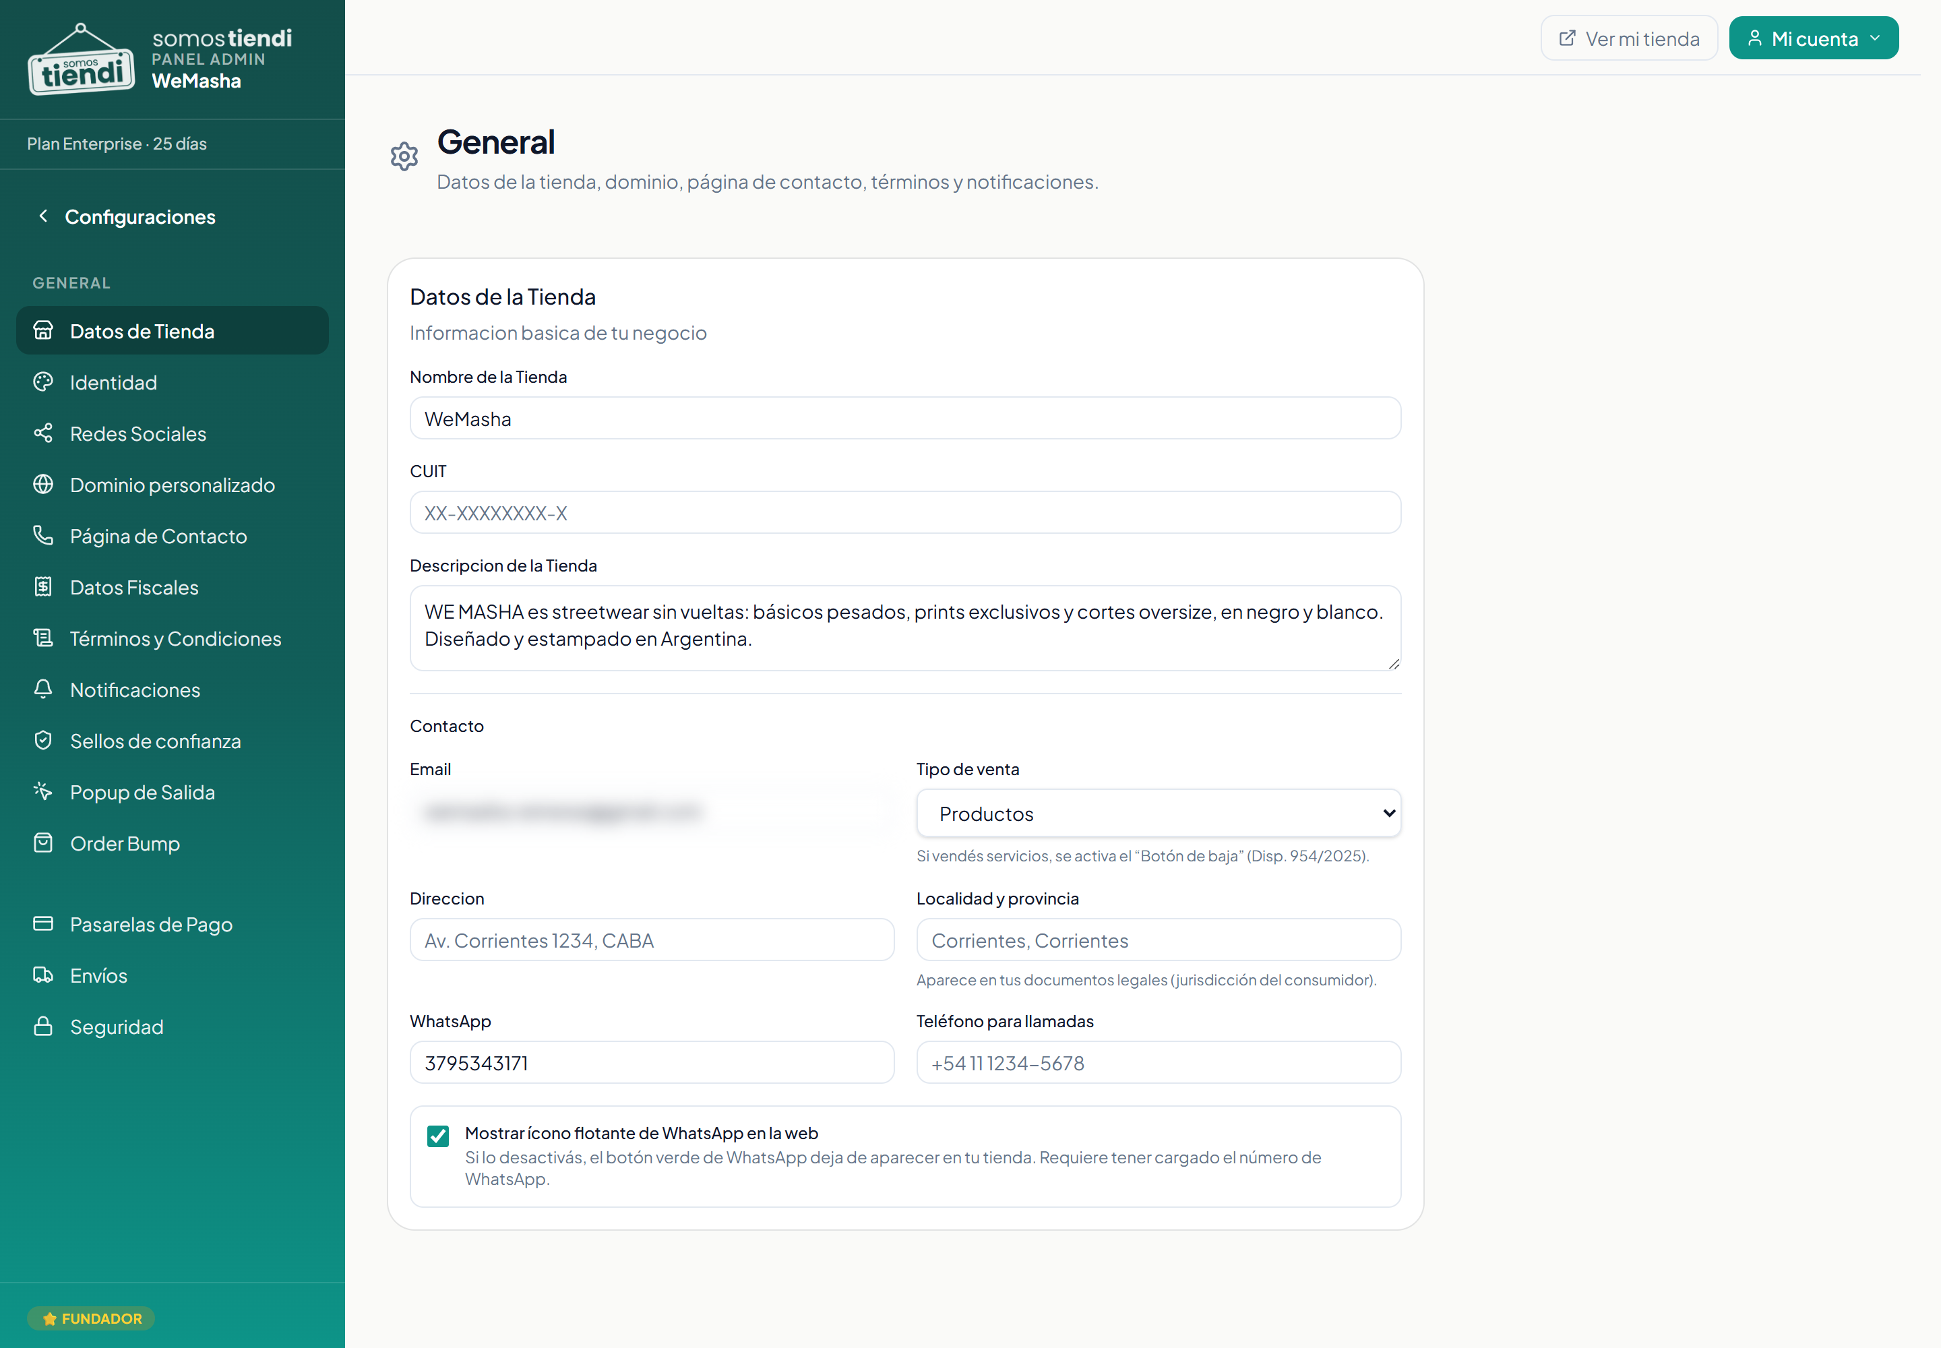Select Popup de Salida in the sidebar
The width and height of the screenshot is (1941, 1348).
coord(173,791)
